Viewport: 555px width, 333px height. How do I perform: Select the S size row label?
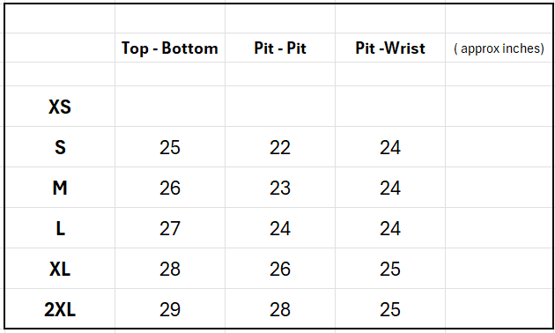point(60,147)
